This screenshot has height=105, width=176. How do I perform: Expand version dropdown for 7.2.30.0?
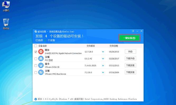tap(103, 72)
